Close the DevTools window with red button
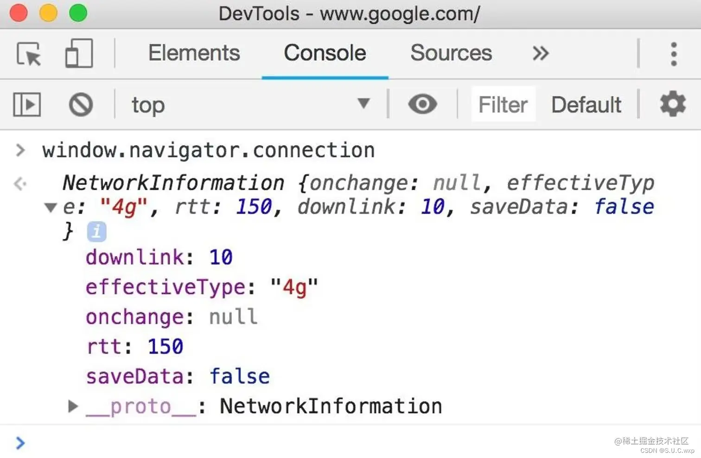Viewport: 701px width, 458px height. click(x=19, y=13)
